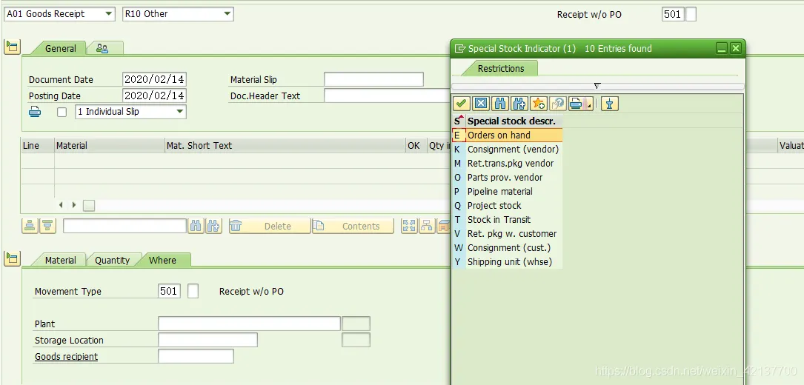Viewport: 804px width, 385px height.
Task: Select Ret.trans.pkg vendor entry
Action: [507, 164]
